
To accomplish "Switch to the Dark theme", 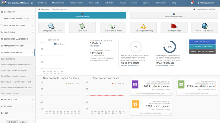I will [23, 122].
